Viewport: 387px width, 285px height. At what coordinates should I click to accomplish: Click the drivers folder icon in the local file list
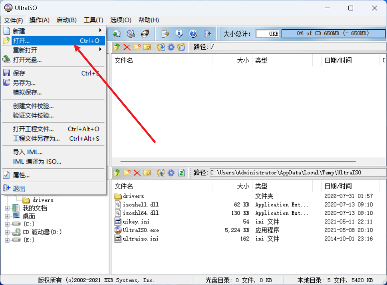pos(118,196)
